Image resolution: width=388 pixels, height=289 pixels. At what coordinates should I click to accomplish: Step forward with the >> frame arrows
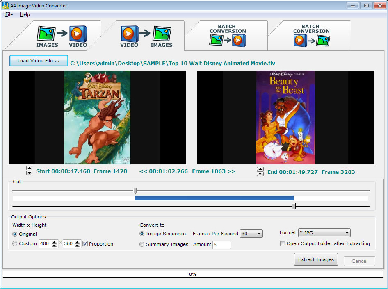click(232, 171)
